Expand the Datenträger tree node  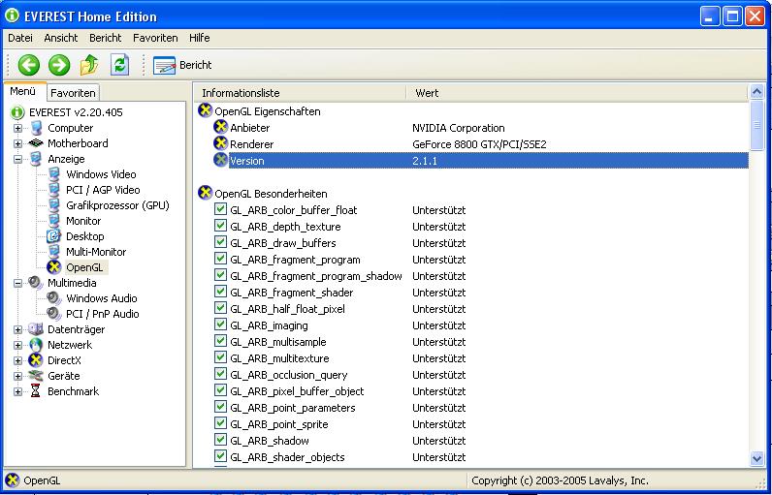(17, 329)
